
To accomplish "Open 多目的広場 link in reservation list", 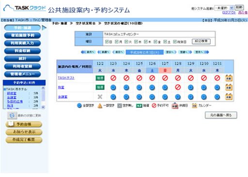I will 15,102.
